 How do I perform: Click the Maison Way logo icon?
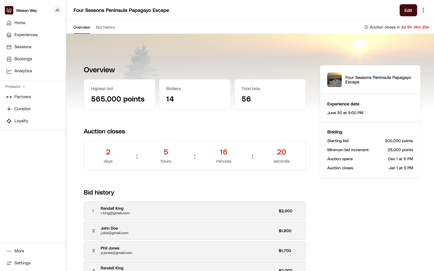pyautogui.click(x=9, y=10)
